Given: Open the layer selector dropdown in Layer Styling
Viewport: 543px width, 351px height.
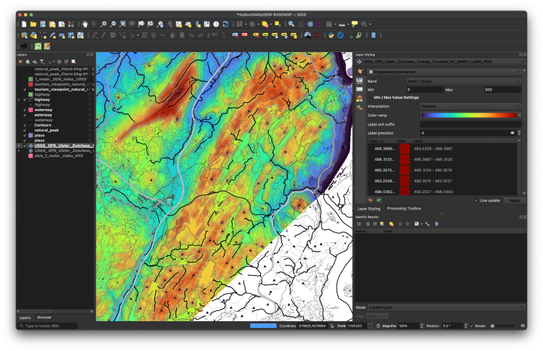Looking at the screenshot, I should point(441,62).
